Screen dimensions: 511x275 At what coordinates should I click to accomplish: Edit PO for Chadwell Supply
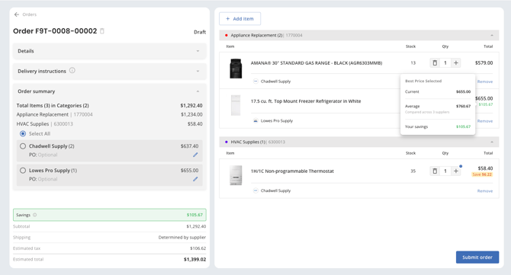coord(195,155)
